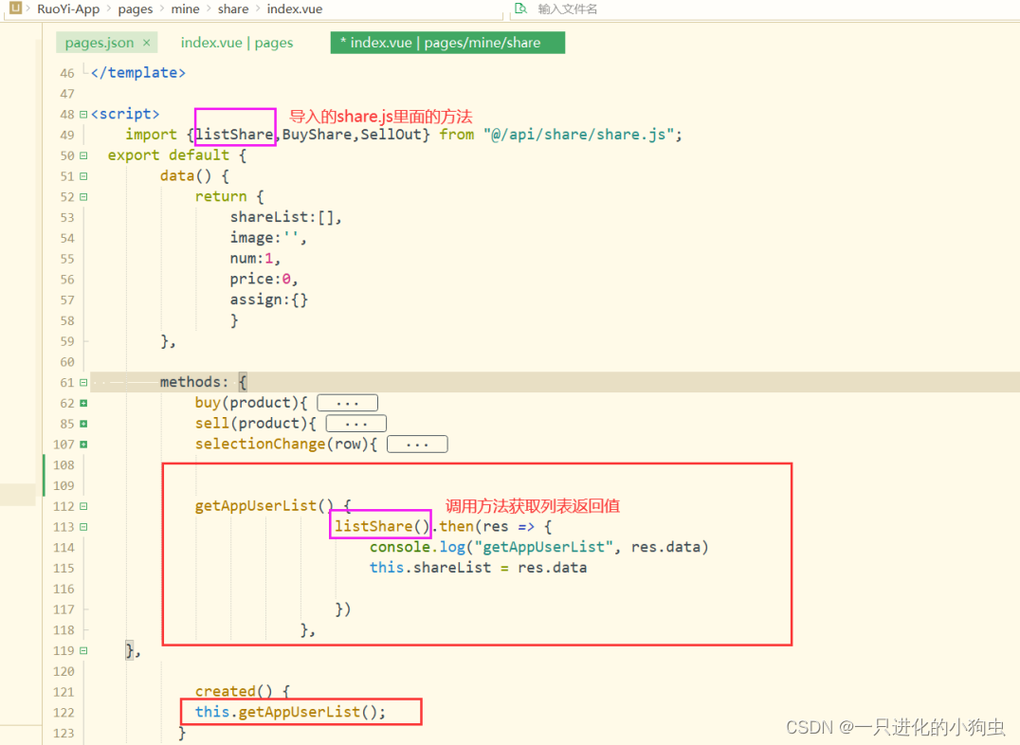
Task: Collapse the data() function at line 51
Action: [x=83, y=176]
